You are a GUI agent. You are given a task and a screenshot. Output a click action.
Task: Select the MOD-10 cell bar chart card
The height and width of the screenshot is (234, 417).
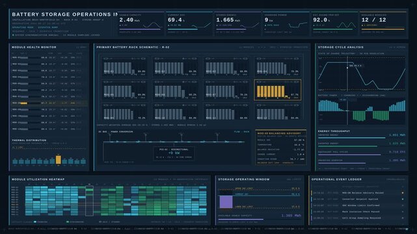[x=175, y=112]
